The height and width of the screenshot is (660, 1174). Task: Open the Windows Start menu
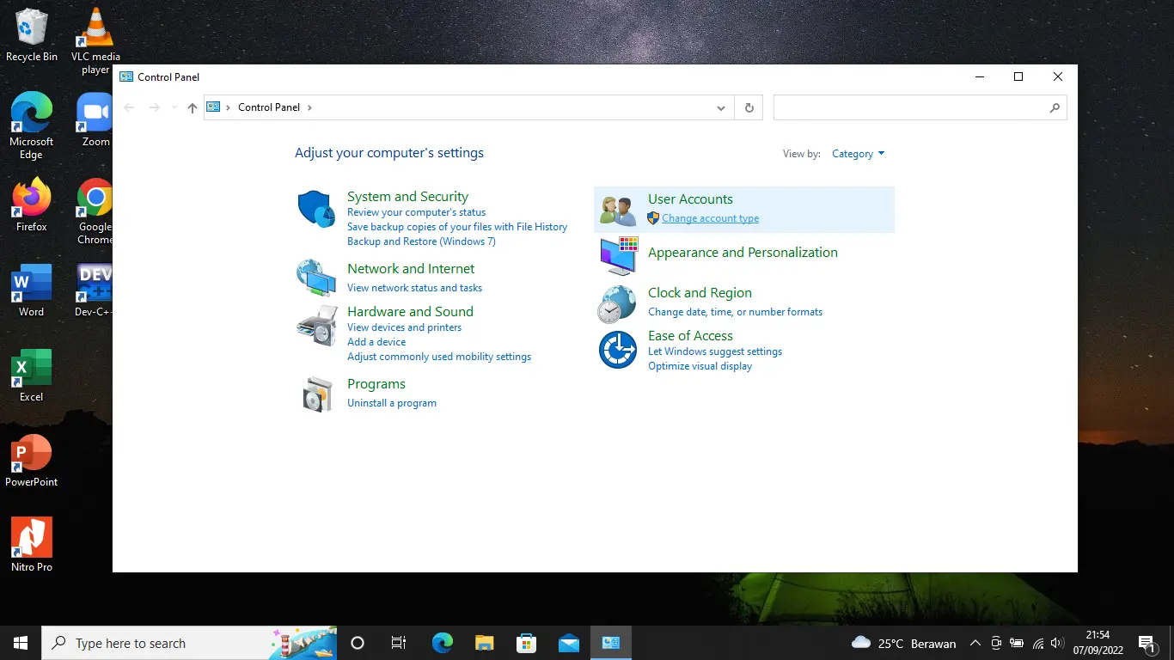[21, 643]
